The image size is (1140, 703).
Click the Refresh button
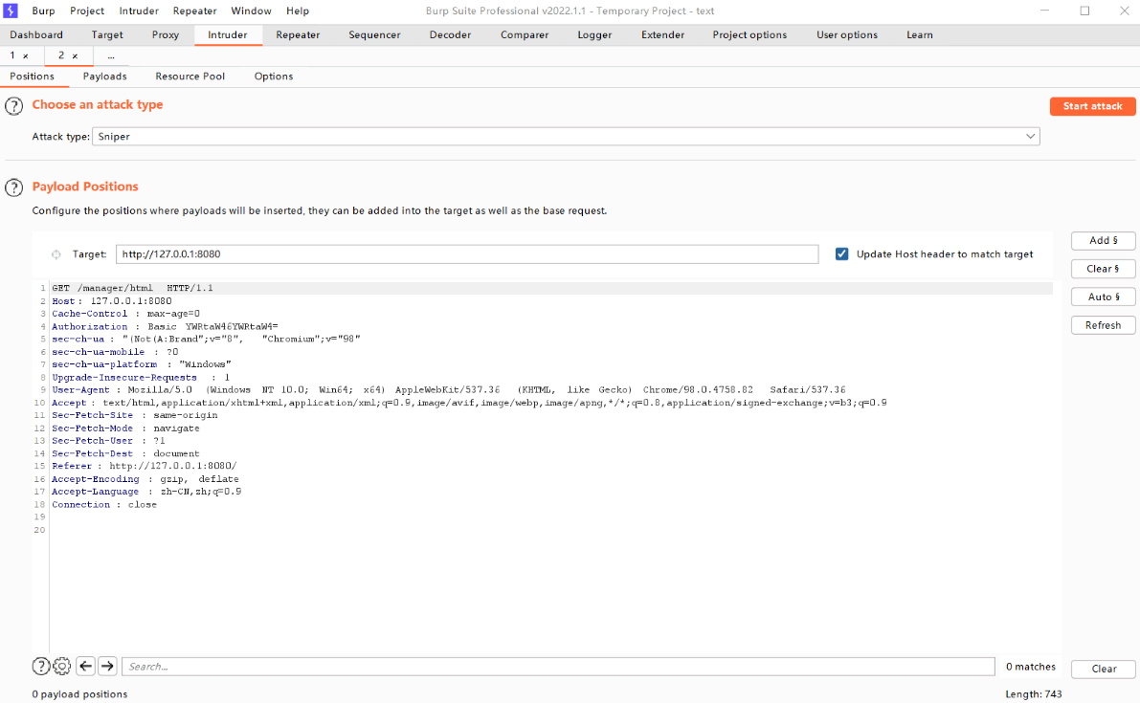(1103, 325)
